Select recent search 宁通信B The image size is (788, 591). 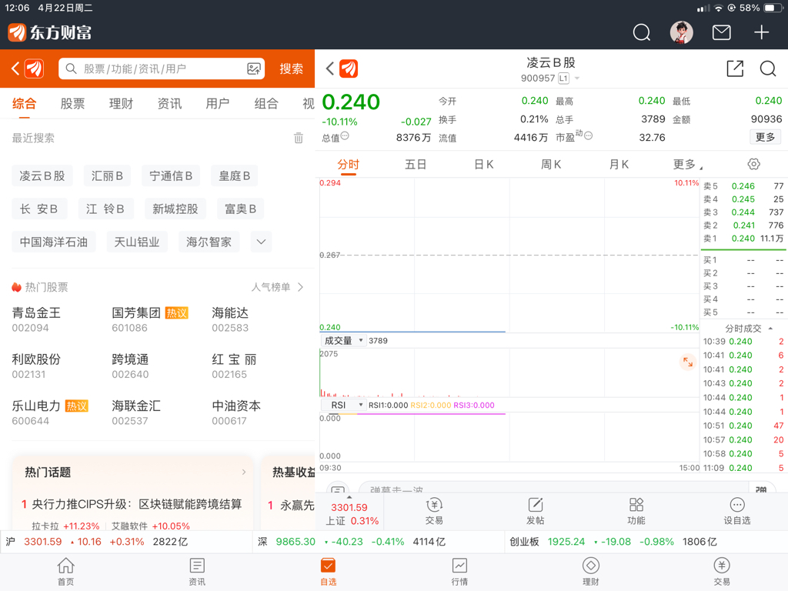tap(171, 176)
